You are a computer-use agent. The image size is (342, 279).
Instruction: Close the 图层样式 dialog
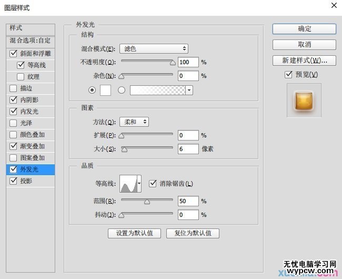(334, 5)
